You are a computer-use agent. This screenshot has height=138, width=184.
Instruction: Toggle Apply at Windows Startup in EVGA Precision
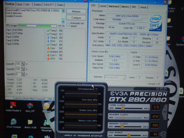tap(62, 135)
